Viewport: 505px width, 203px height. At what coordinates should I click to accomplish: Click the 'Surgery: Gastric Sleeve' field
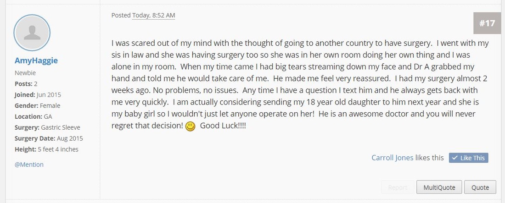47,127
